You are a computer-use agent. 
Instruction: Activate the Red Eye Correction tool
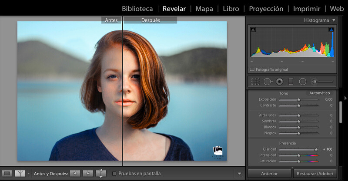(279, 82)
